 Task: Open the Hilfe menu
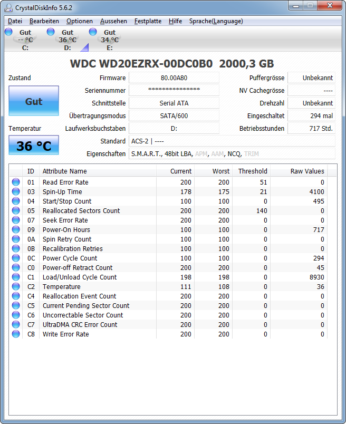[175, 21]
